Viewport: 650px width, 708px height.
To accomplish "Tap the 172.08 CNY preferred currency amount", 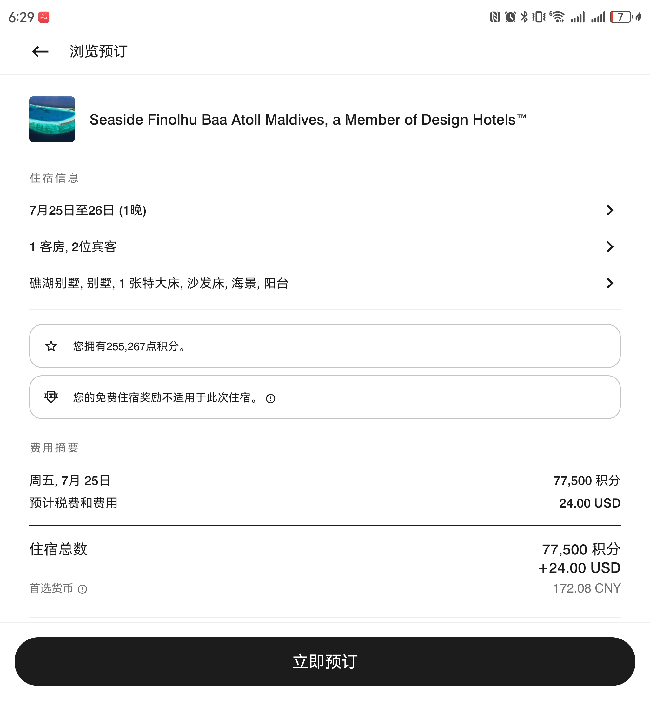I will tap(587, 588).
